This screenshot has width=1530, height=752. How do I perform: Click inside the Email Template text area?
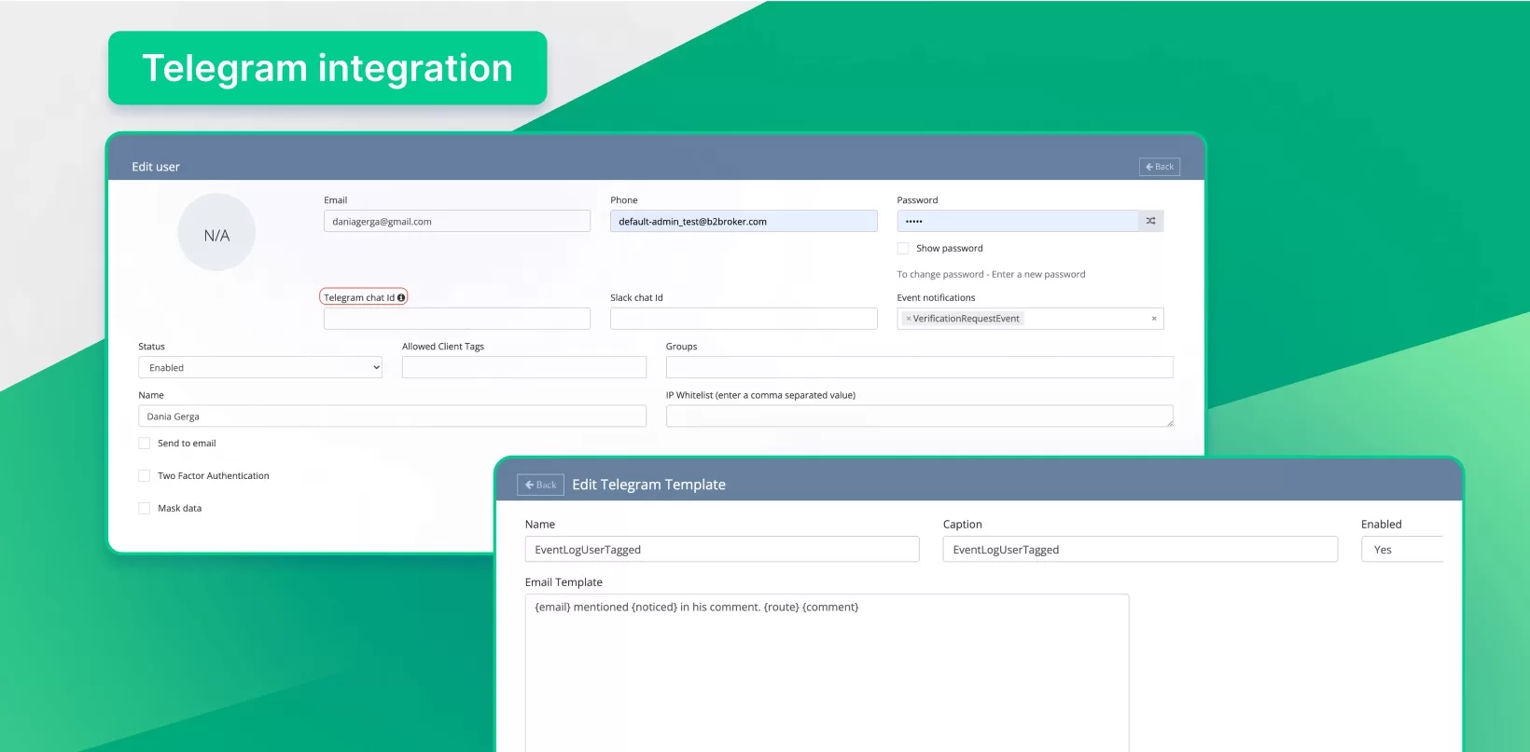point(827,673)
